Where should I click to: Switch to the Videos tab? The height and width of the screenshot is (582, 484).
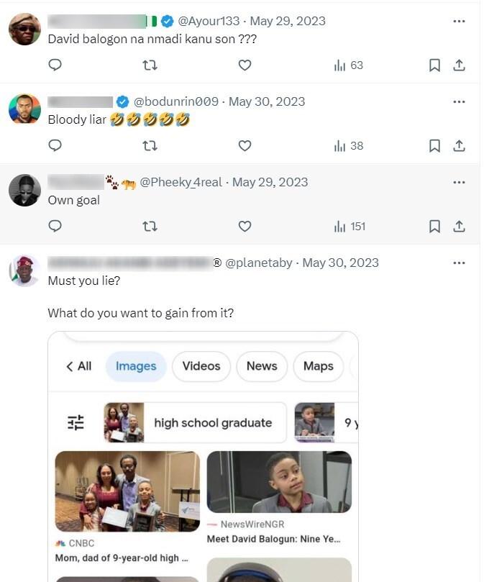201,366
